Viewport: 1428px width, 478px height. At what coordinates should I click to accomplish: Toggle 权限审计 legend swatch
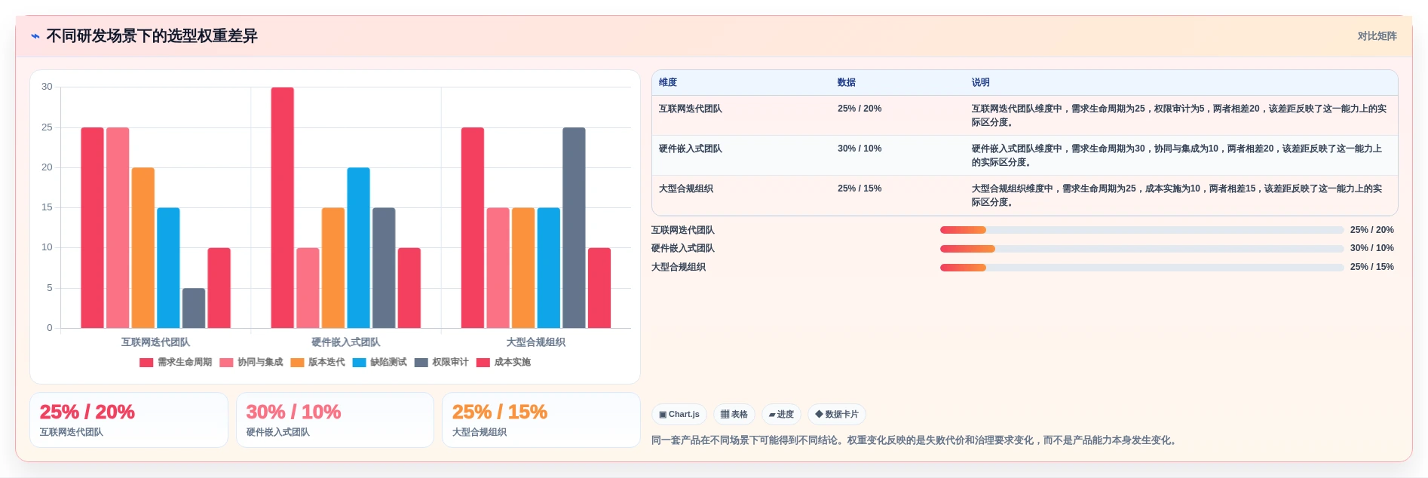coord(421,363)
